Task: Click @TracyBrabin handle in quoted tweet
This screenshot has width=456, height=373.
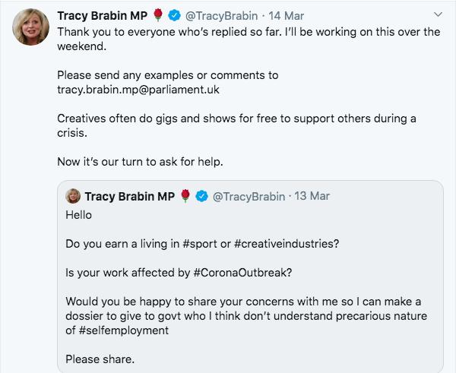Action: pos(249,197)
